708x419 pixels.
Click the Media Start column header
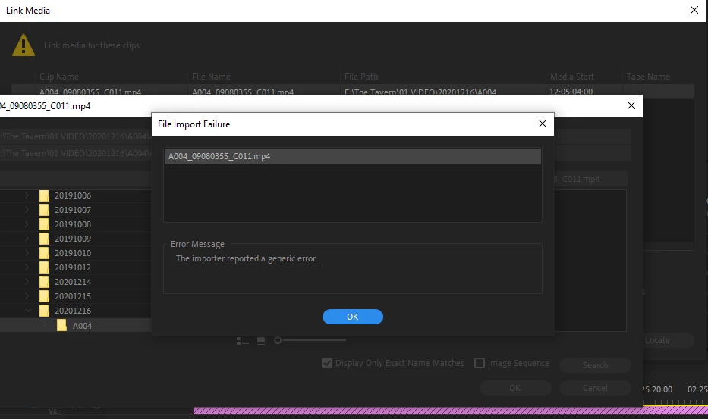tap(572, 77)
